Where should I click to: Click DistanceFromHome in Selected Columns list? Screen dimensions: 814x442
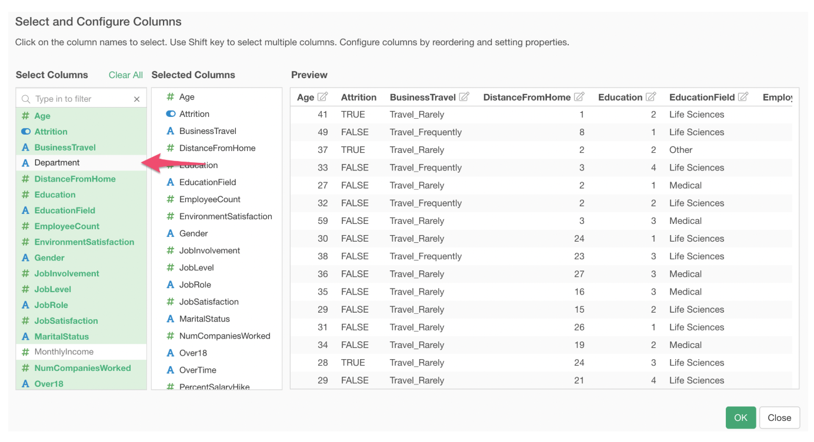tap(216, 148)
